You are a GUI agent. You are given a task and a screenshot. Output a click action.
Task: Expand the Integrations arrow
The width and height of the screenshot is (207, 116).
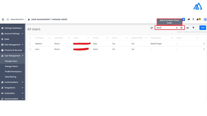point(23,88)
